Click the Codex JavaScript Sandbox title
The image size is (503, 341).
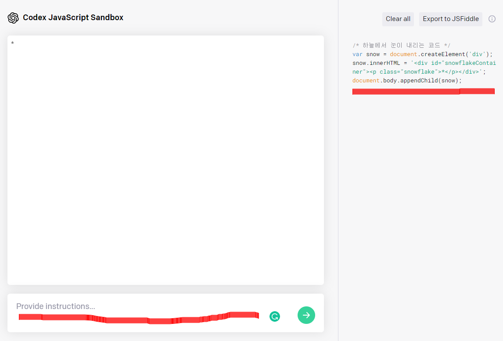[74, 18]
